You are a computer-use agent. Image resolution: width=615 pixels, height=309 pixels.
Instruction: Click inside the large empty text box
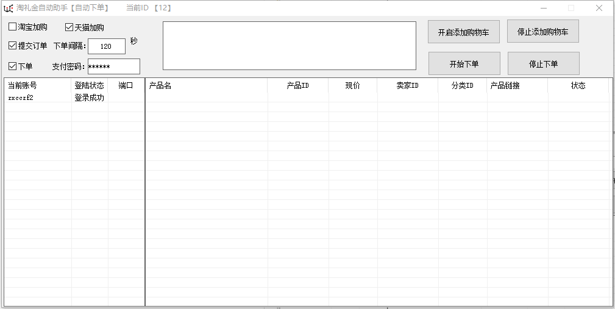[290, 46]
